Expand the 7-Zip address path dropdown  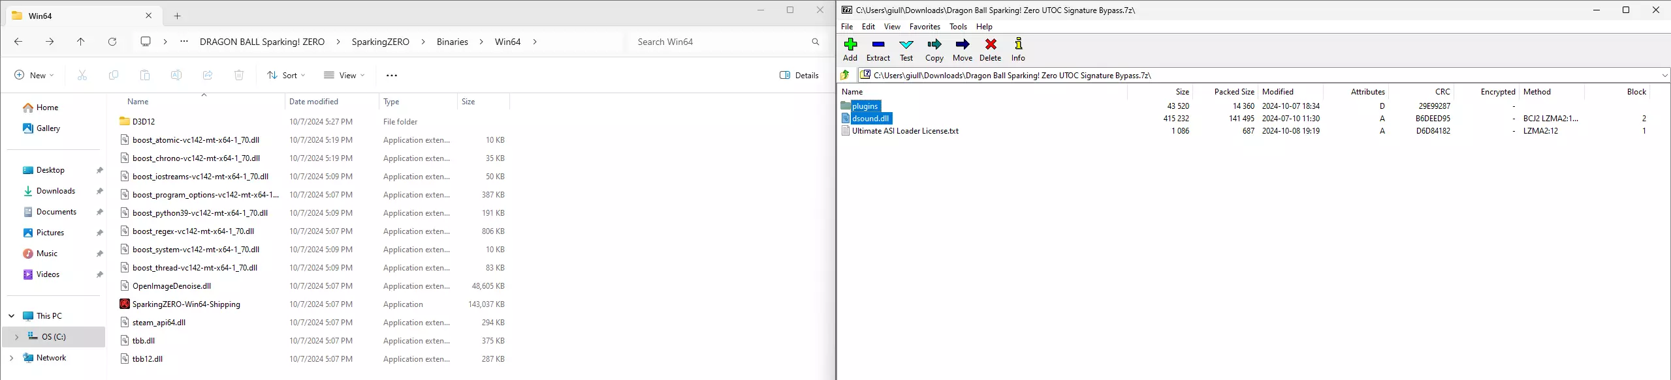pyautogui.click(x=1664, y=76)
